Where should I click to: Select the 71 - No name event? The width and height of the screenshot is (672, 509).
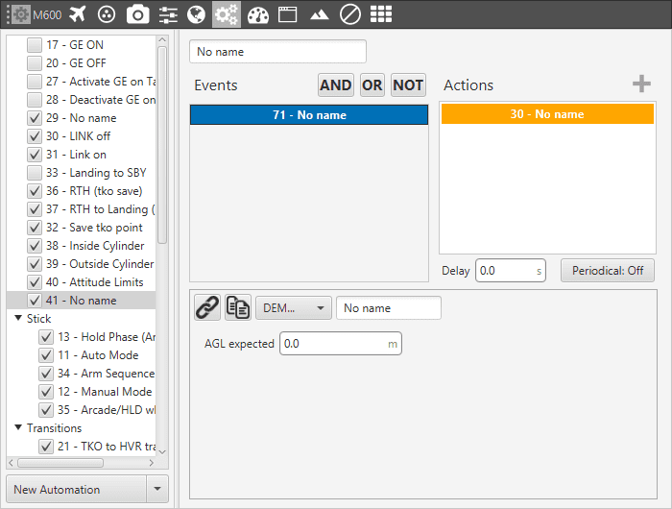(x=308, y=115)
